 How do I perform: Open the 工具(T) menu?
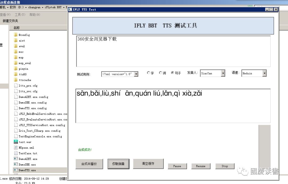click(x=20, y=14)
